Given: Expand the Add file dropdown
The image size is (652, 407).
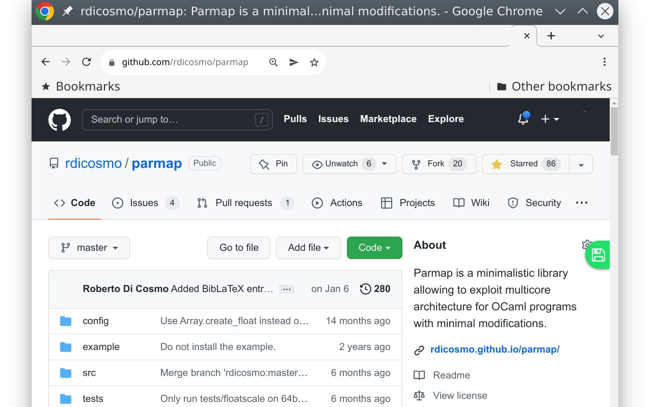Looking at the screenshot, I should point(308,248).
